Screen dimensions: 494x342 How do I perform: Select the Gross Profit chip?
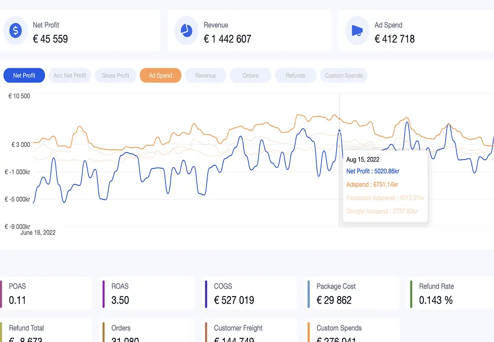coord(115,75)
